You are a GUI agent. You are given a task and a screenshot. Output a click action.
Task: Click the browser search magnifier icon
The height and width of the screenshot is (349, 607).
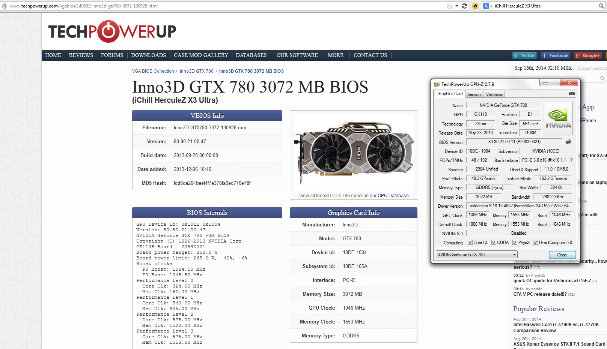pyautogui.click(x=601, y=6)
